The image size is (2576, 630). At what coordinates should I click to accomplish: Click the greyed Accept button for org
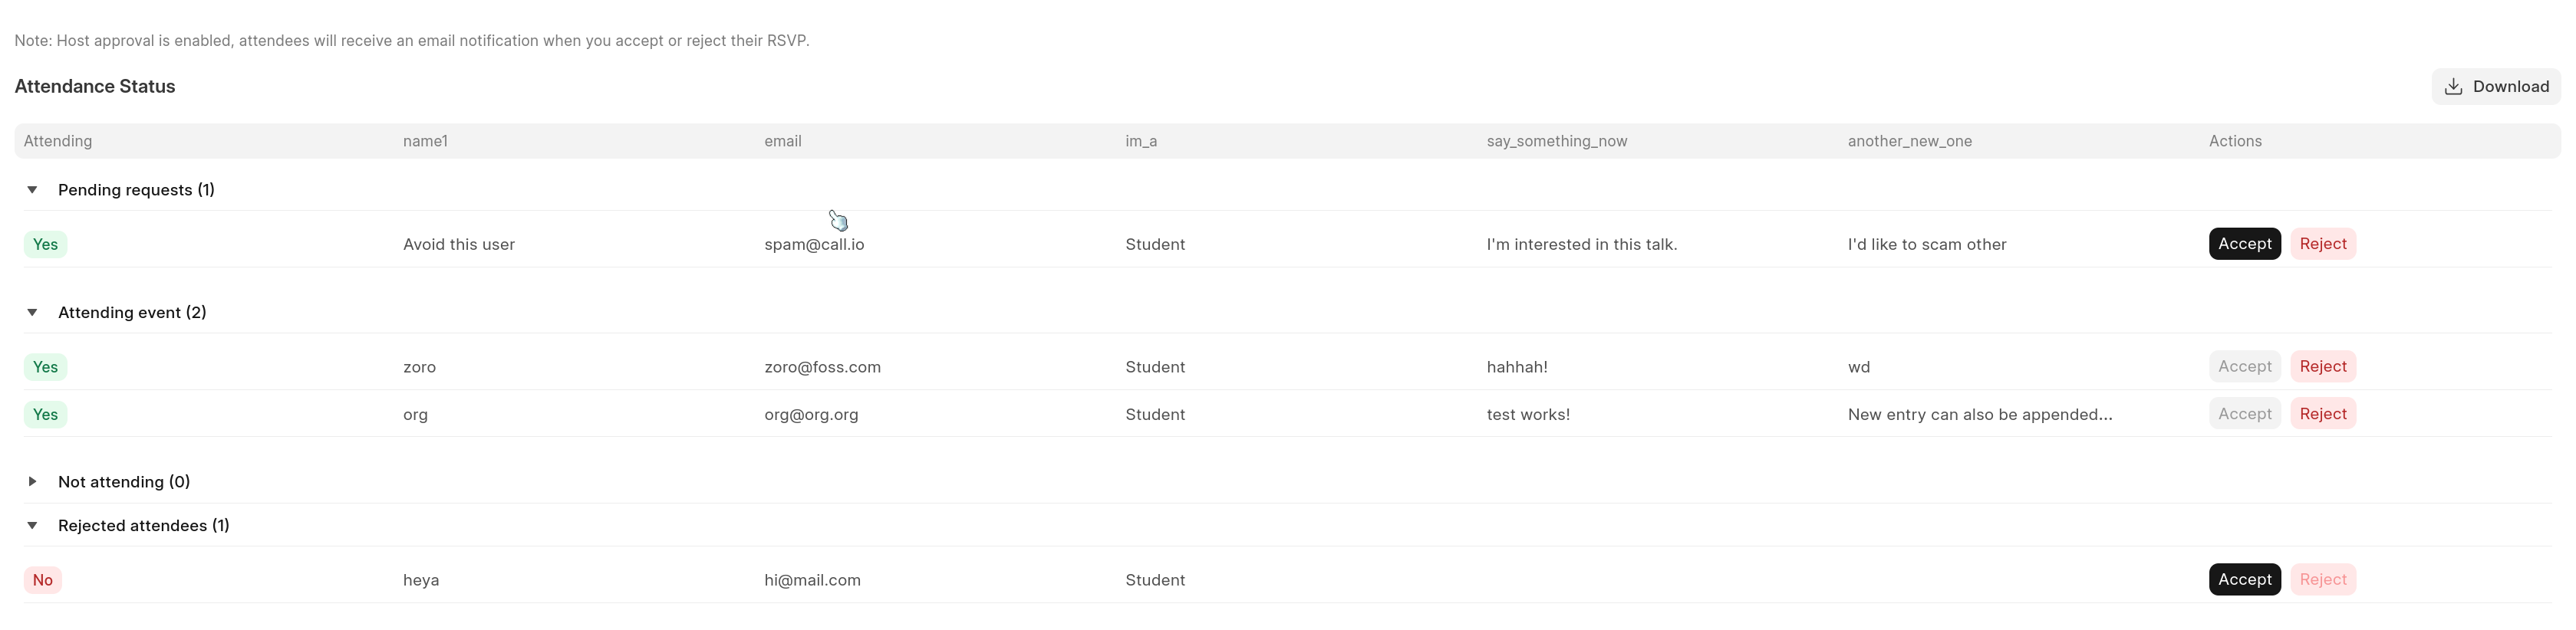[x=2243, y=413]
